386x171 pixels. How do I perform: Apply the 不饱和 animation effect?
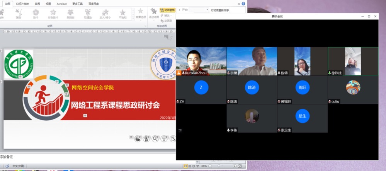coord(122,14)
